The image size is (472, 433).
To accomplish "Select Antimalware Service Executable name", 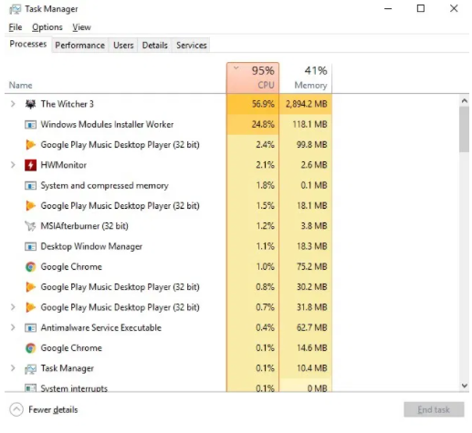I will click(101, 328).
